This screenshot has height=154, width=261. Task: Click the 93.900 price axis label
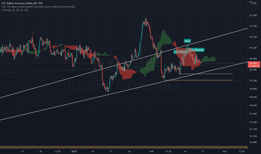pos(253,114)
